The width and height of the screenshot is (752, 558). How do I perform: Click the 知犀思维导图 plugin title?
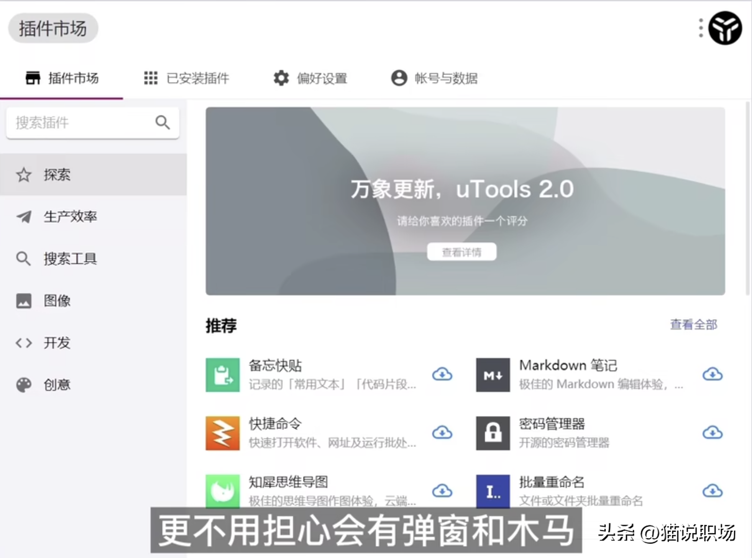pos(289,482)
